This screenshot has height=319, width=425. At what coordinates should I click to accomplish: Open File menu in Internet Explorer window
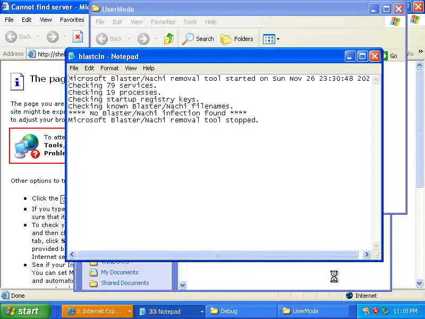pos(9,20)
